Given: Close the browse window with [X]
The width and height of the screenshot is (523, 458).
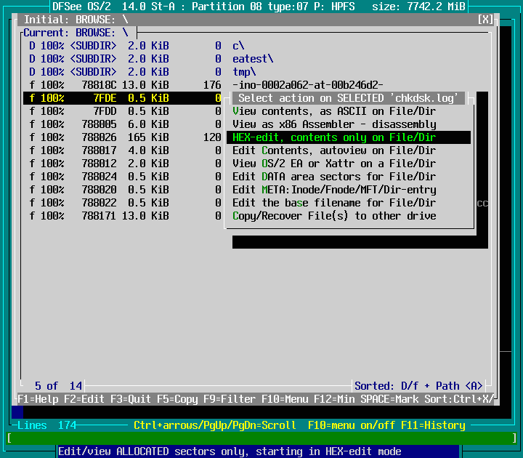Looking at the screenshot, I should pyautogui.click(x=486, y=20).
